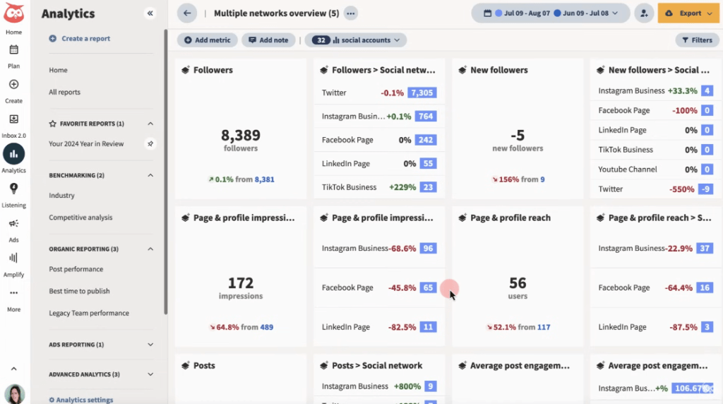Open the Plan calendar icon

(x=14, y=49)
